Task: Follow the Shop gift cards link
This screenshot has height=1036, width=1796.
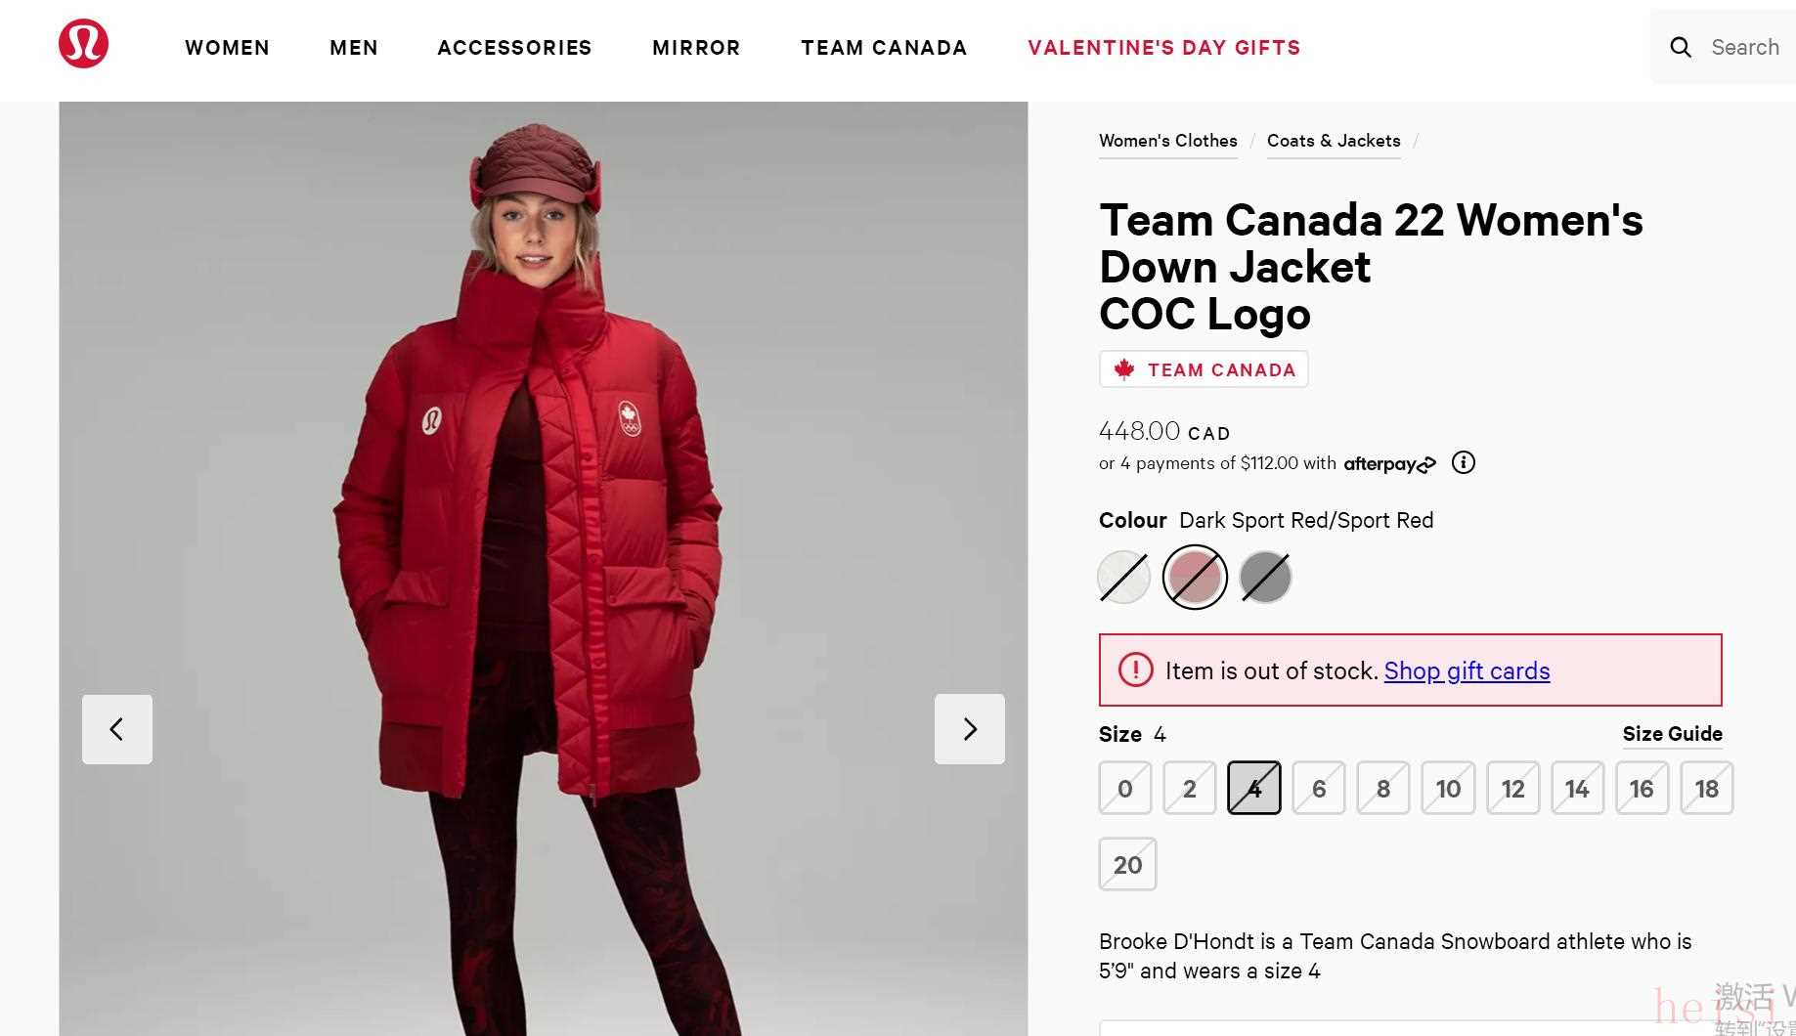Action: point(1467,670)
